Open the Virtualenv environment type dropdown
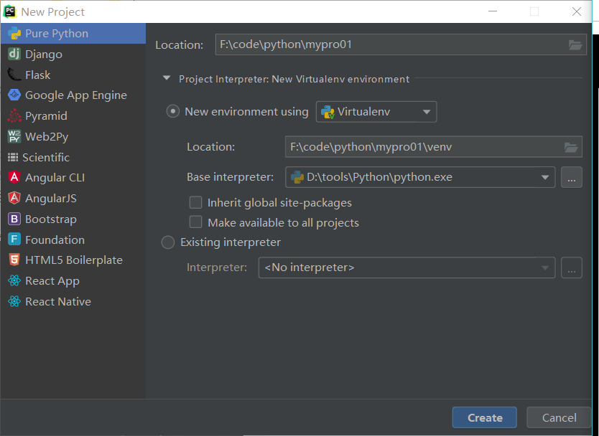This screenshot has height=436, width=599. (376, 112)
